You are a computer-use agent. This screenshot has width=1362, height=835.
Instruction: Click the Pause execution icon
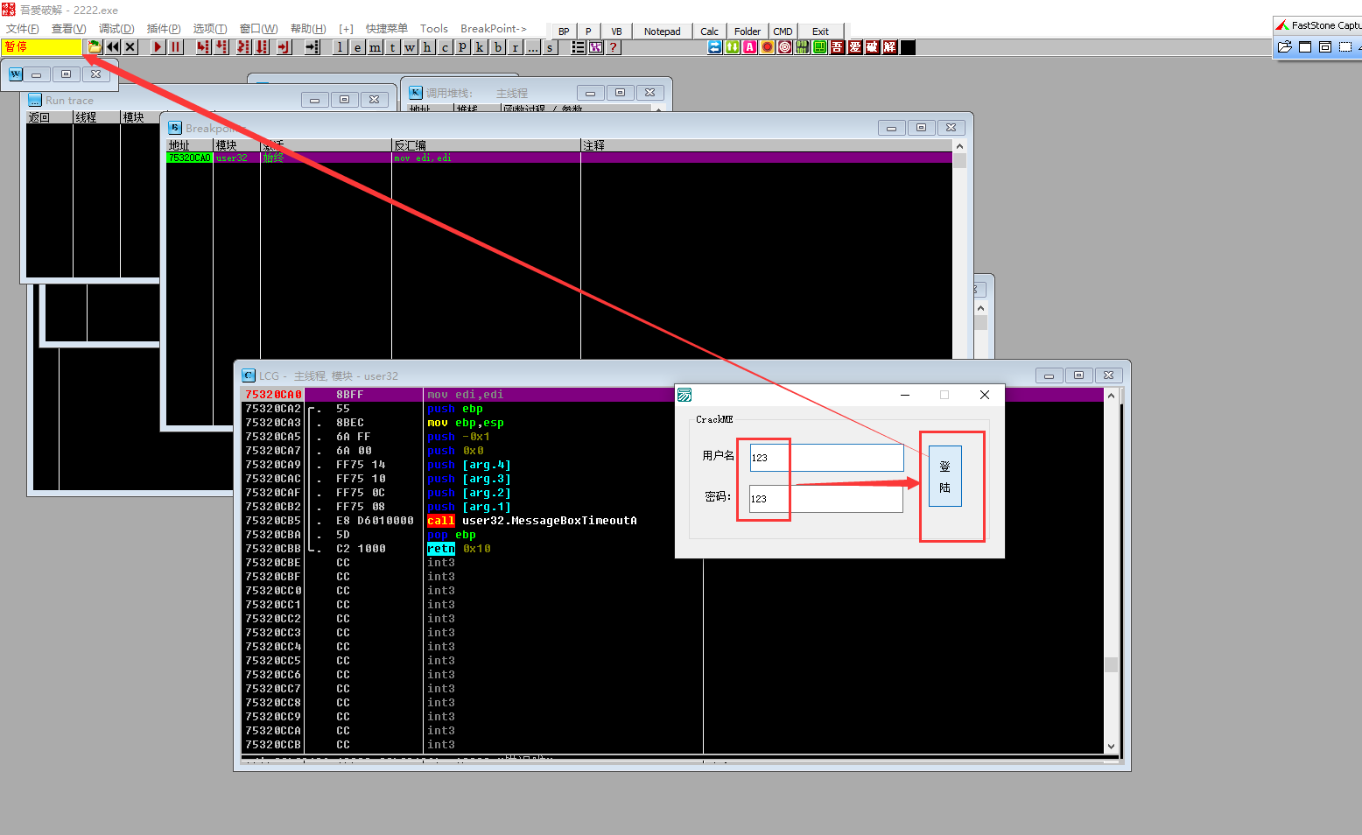(x=176, y=47)
